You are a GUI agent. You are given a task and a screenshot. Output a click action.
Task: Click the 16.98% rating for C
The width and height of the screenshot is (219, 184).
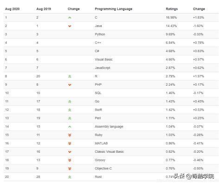tap(171, 17)
